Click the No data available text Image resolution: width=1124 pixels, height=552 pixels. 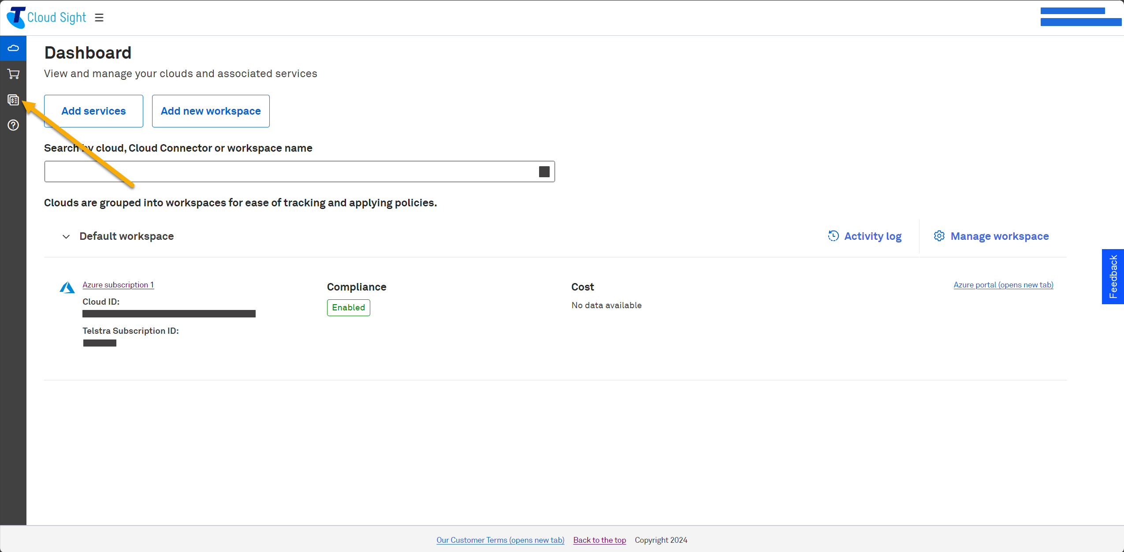(607, 306)
